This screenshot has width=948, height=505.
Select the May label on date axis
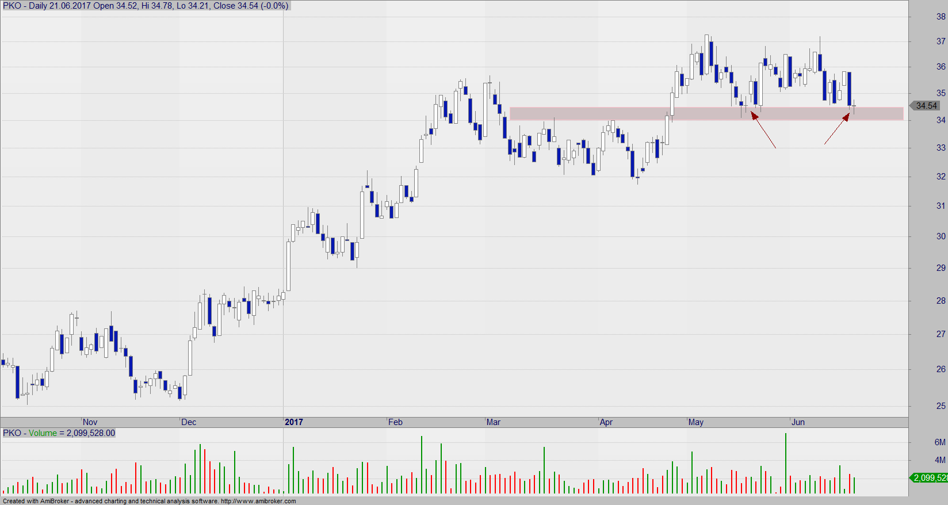(x=695, y=422)
